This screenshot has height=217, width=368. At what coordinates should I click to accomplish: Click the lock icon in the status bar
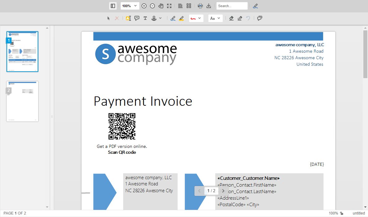342,213
